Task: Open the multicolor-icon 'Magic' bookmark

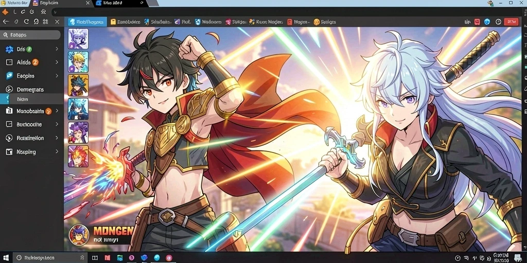Action: pyautogui.click(x=266, y=22)
